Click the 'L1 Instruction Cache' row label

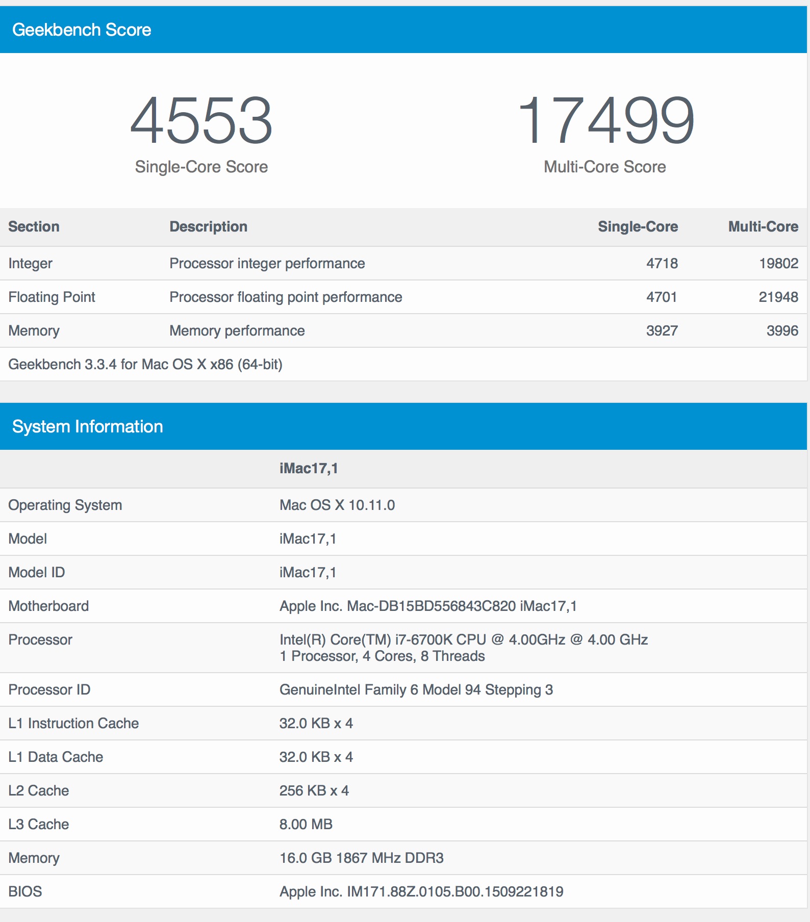click(73, 723)
